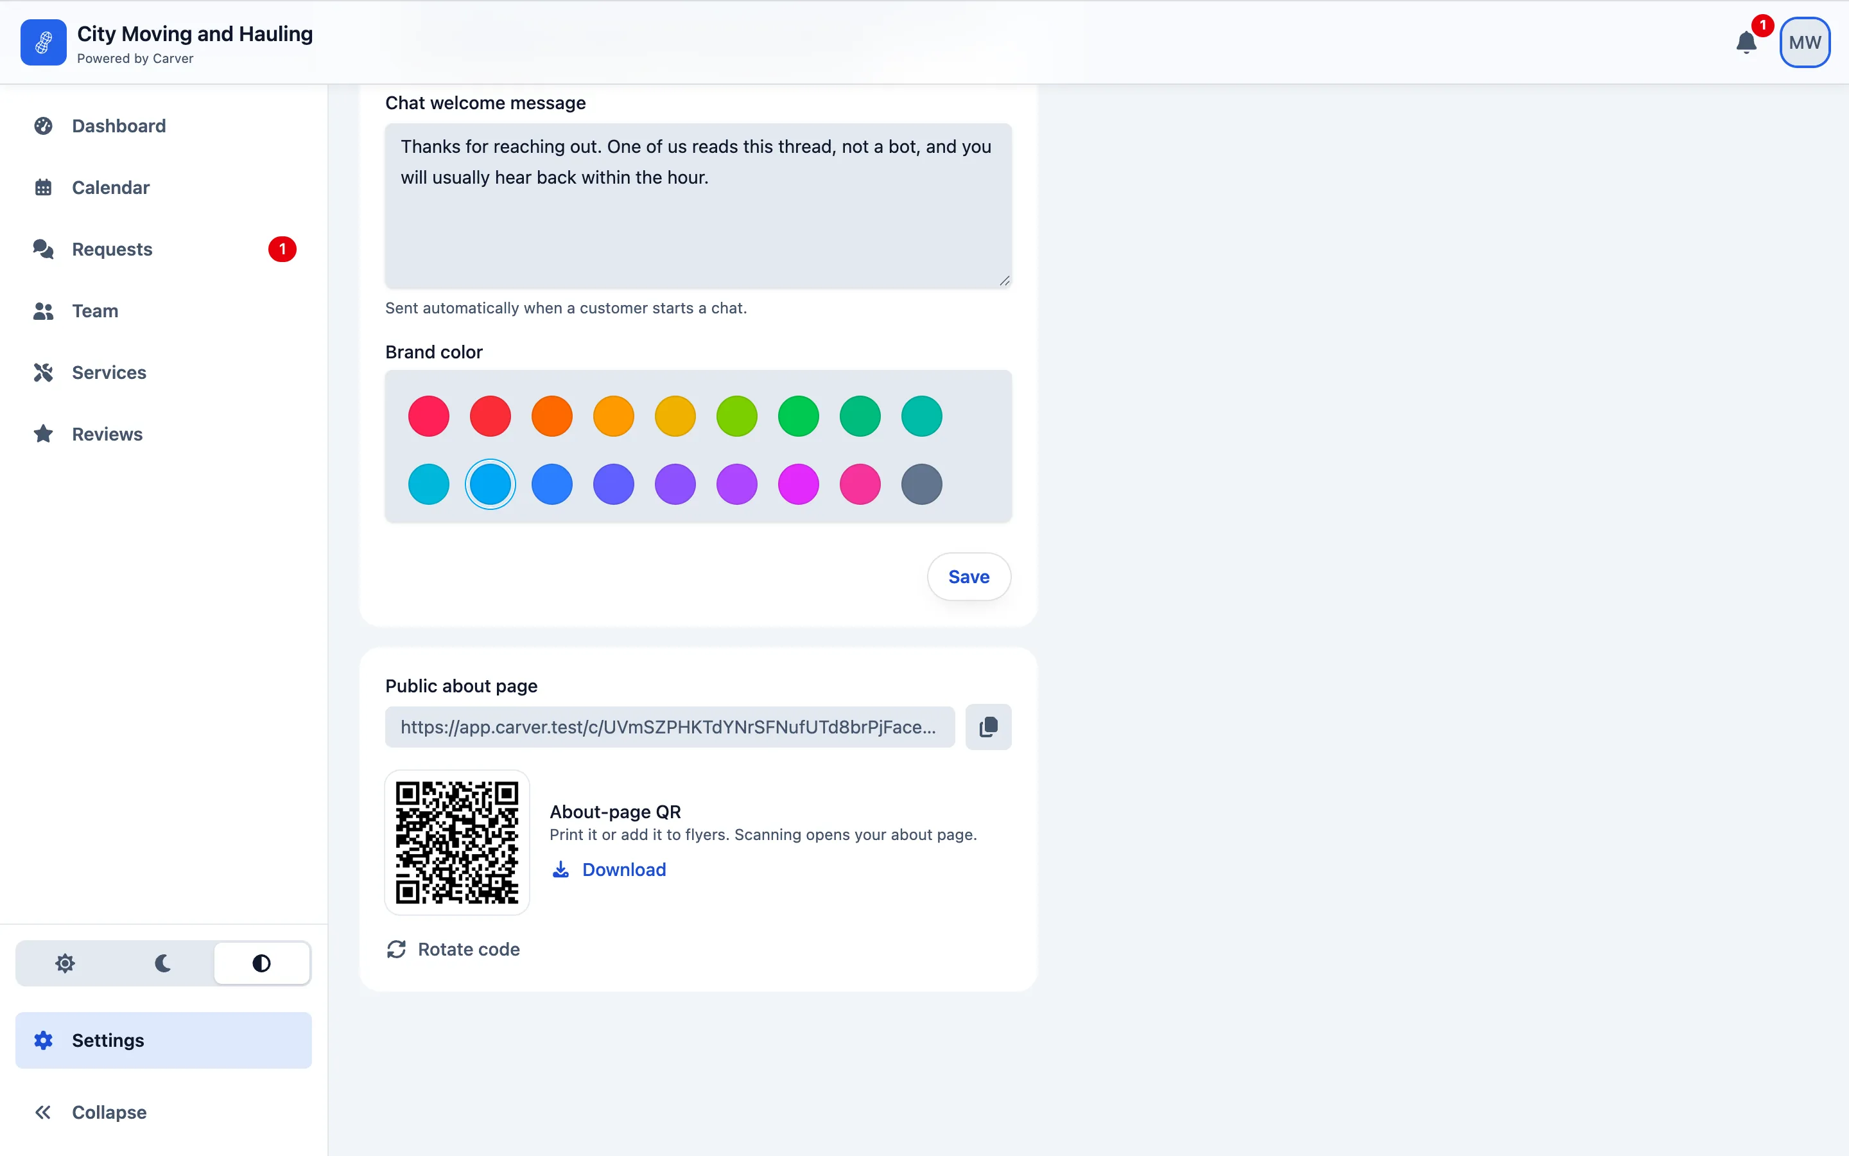Screen dimensions: 1849x1156
Task: Click the Settings gear icon
Action: point(44,1040)
